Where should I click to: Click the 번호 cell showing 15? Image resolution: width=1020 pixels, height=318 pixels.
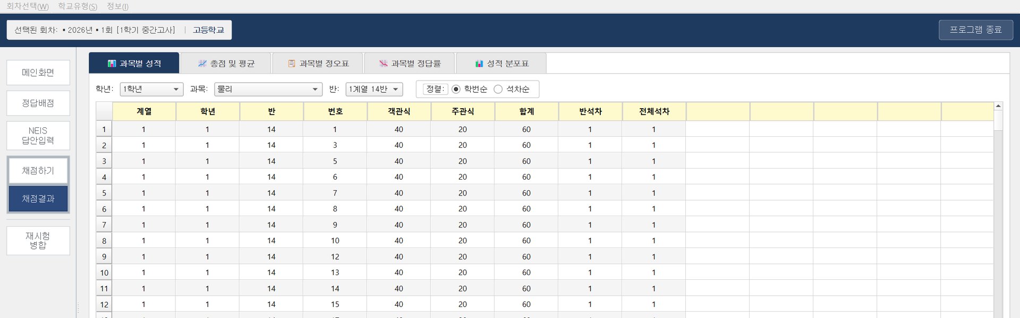[x=335, y=304]
